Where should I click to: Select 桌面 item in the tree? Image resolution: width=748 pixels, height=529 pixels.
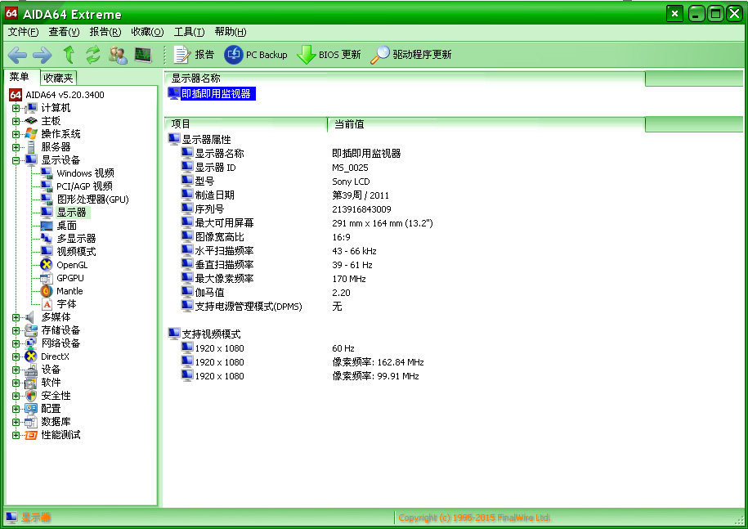pyautogui.click(x=67, y=226)
